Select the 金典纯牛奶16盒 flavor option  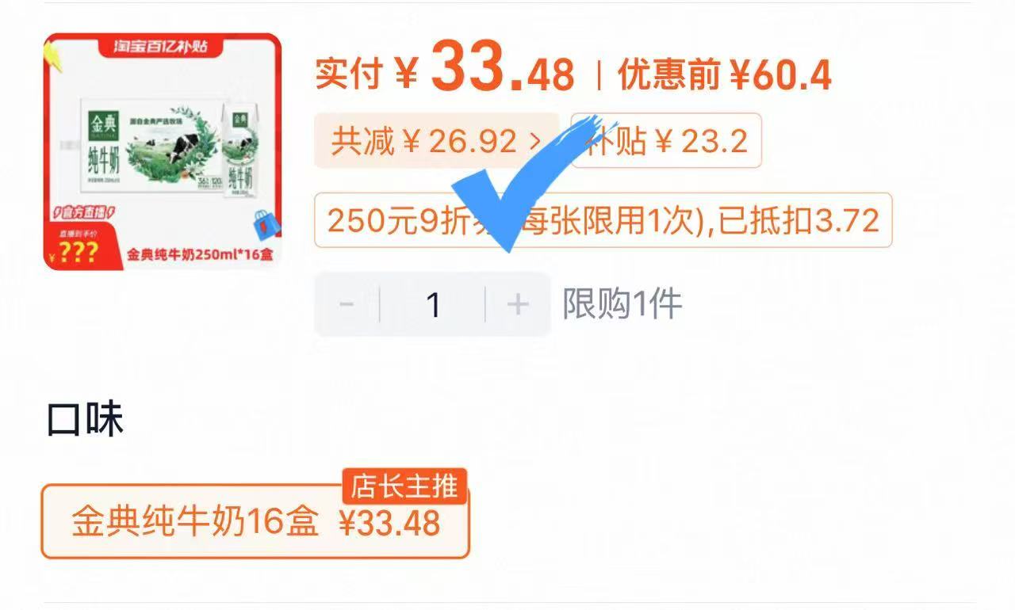pos(255,522)
